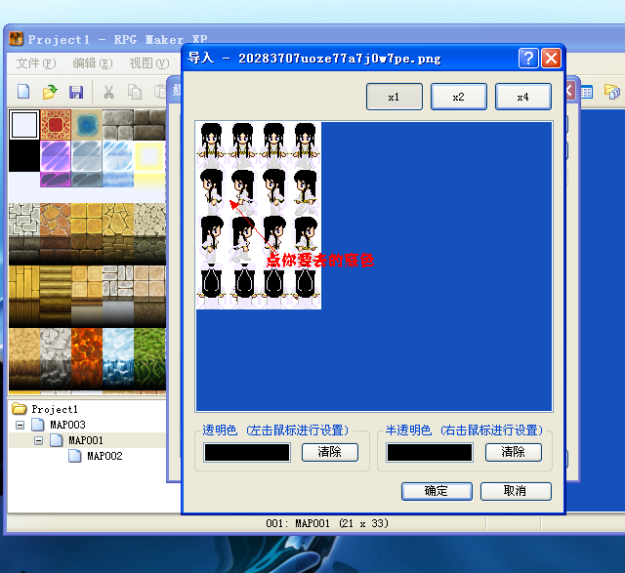Click the import dialog help question mark
Image resolution: width=625 pixels, height=573 pixels.
pyautogui.click(x=528, y=59)
